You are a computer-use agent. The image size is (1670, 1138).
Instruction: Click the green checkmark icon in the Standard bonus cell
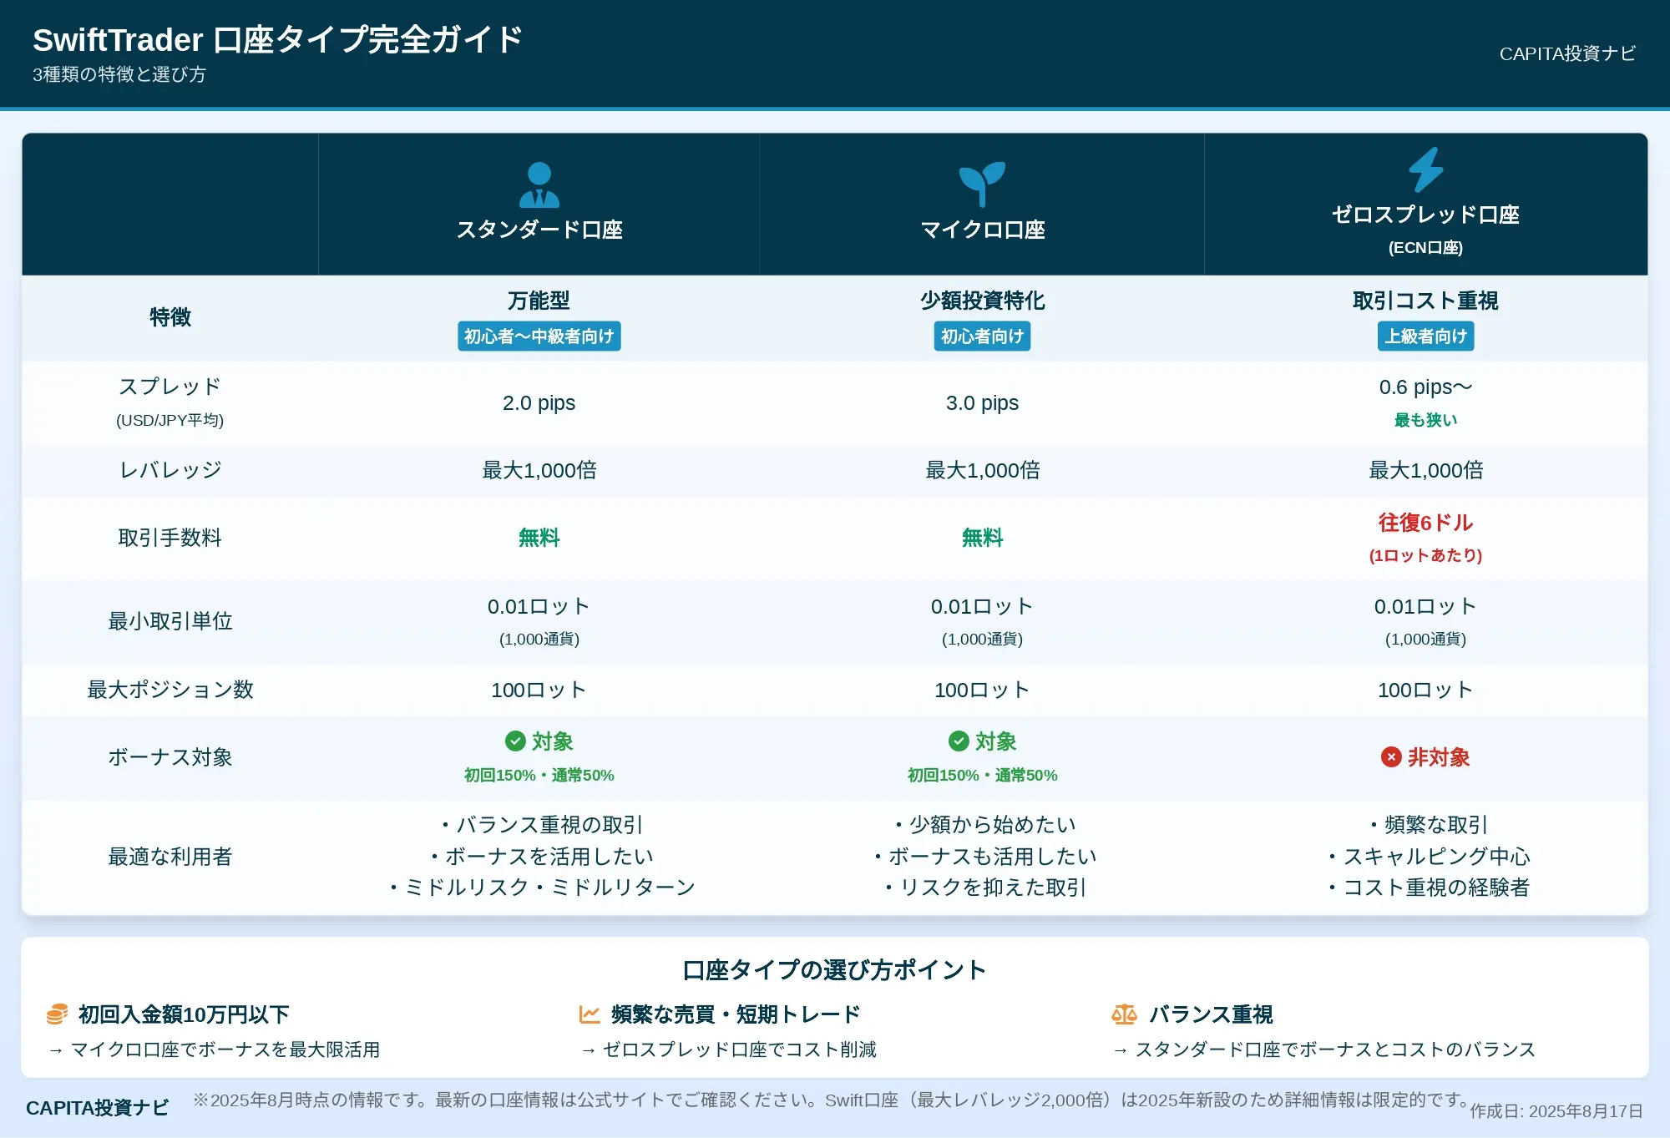tap(515, 741)
